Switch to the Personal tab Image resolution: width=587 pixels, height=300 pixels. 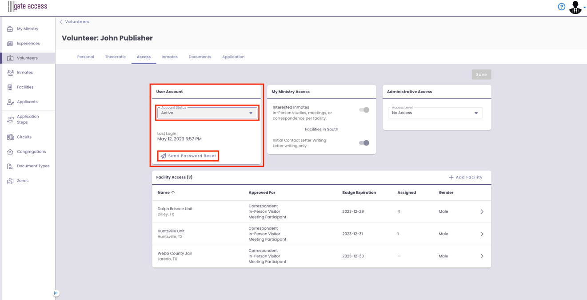tap(86, 57)
